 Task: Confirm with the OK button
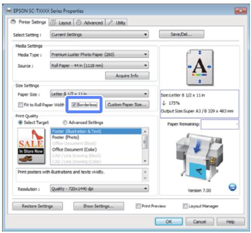point(169,222)
